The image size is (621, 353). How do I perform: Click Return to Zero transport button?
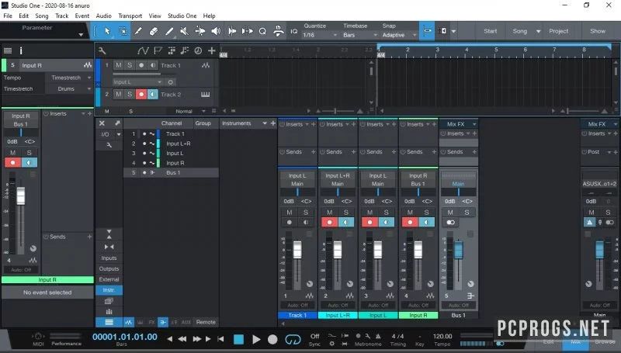[220, 339]
